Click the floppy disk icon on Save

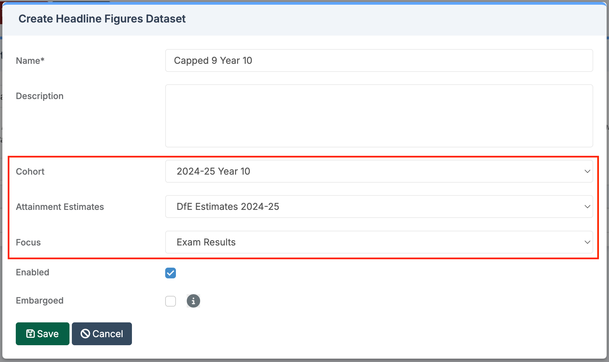31,333
